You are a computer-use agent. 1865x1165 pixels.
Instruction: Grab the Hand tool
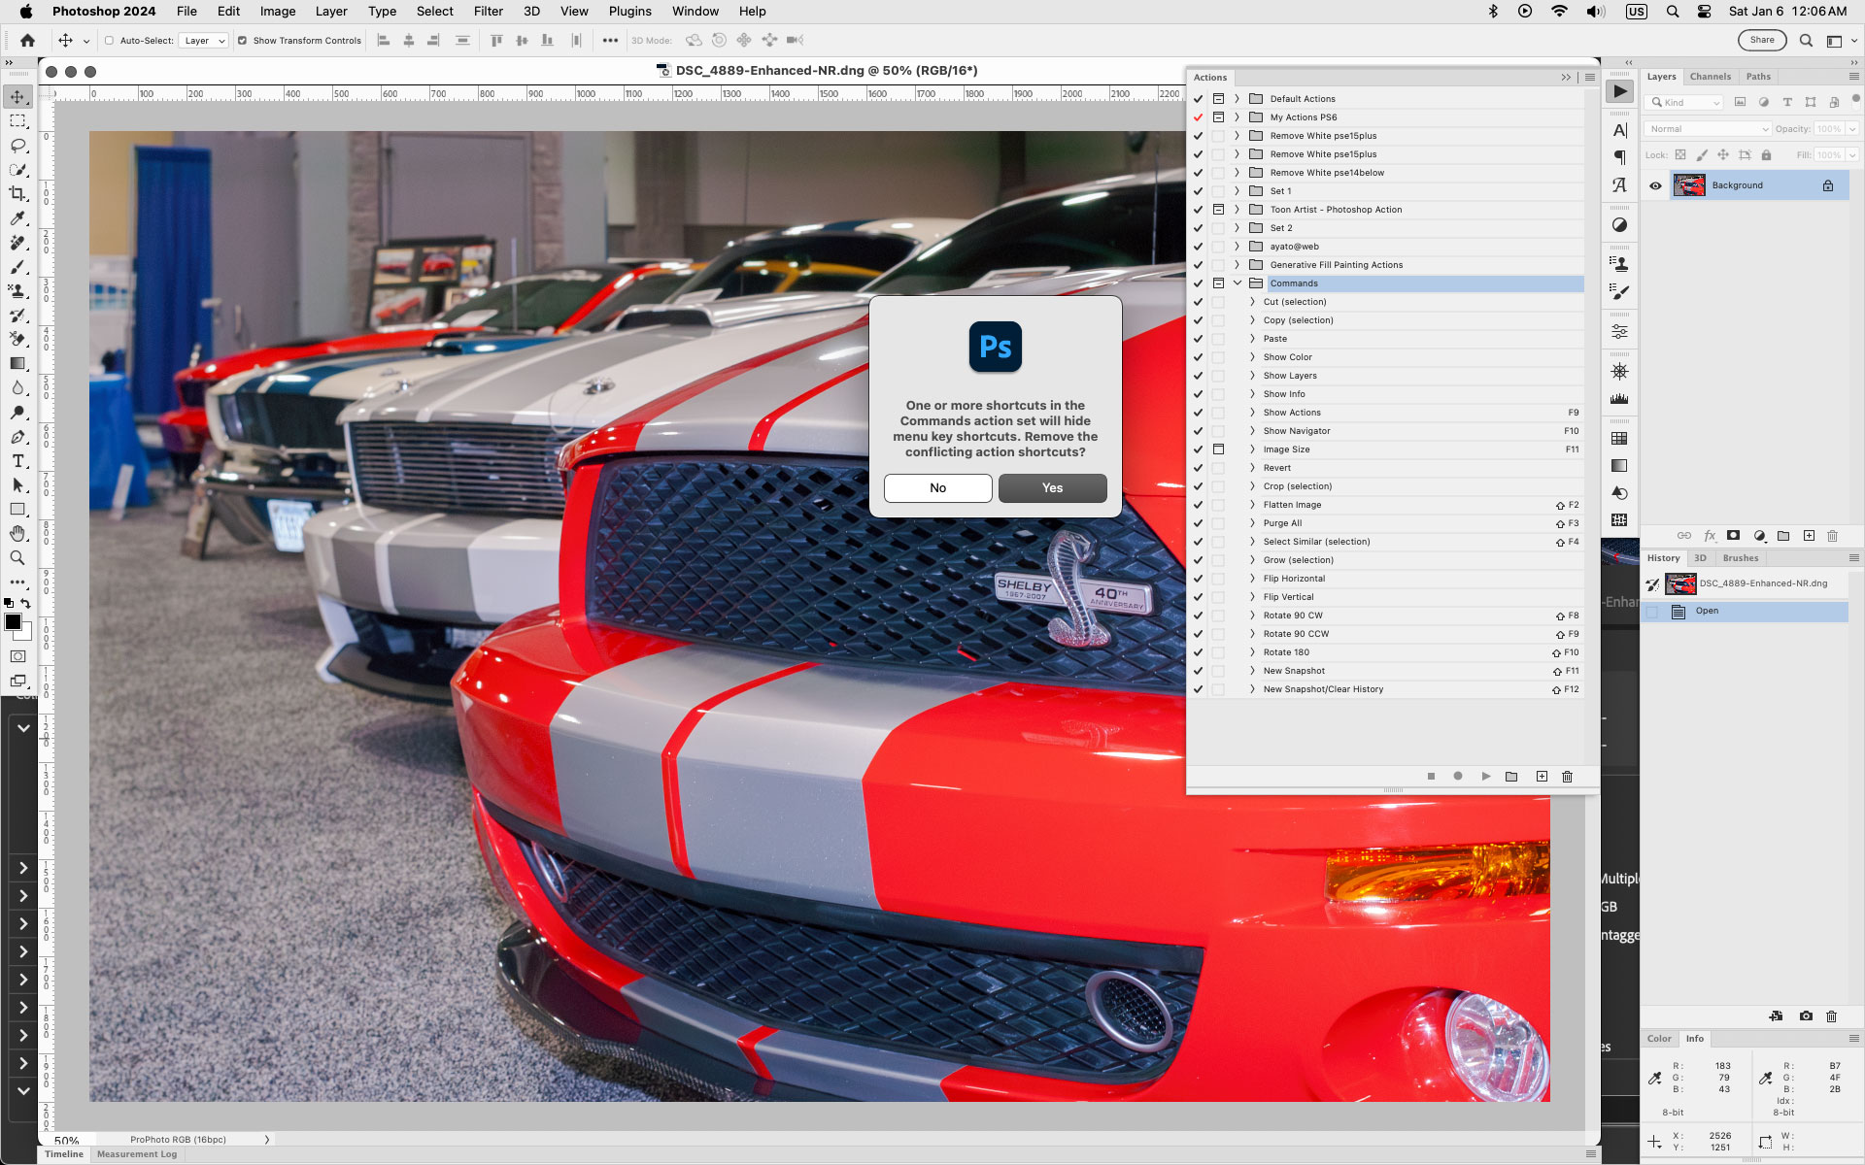(x=17, y=533)
